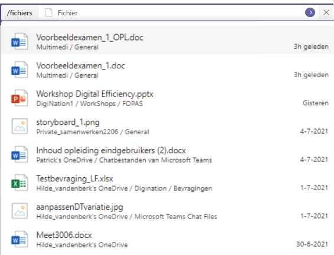Click the Word icon beside Voorbeeldexamen_1.doc
Viewport: 334px width, 255px height.
[x=19, y=69]
